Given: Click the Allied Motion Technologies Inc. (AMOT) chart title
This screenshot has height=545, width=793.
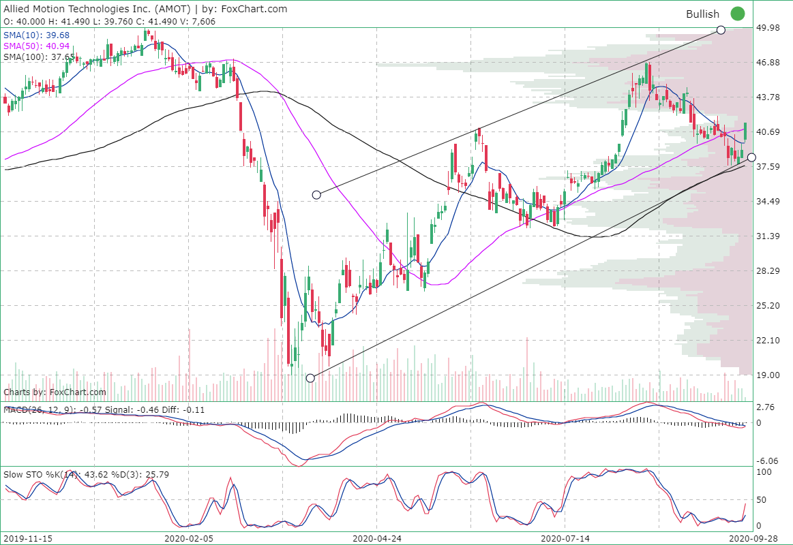Looking at the screenshot, I should tap(97, 9).
